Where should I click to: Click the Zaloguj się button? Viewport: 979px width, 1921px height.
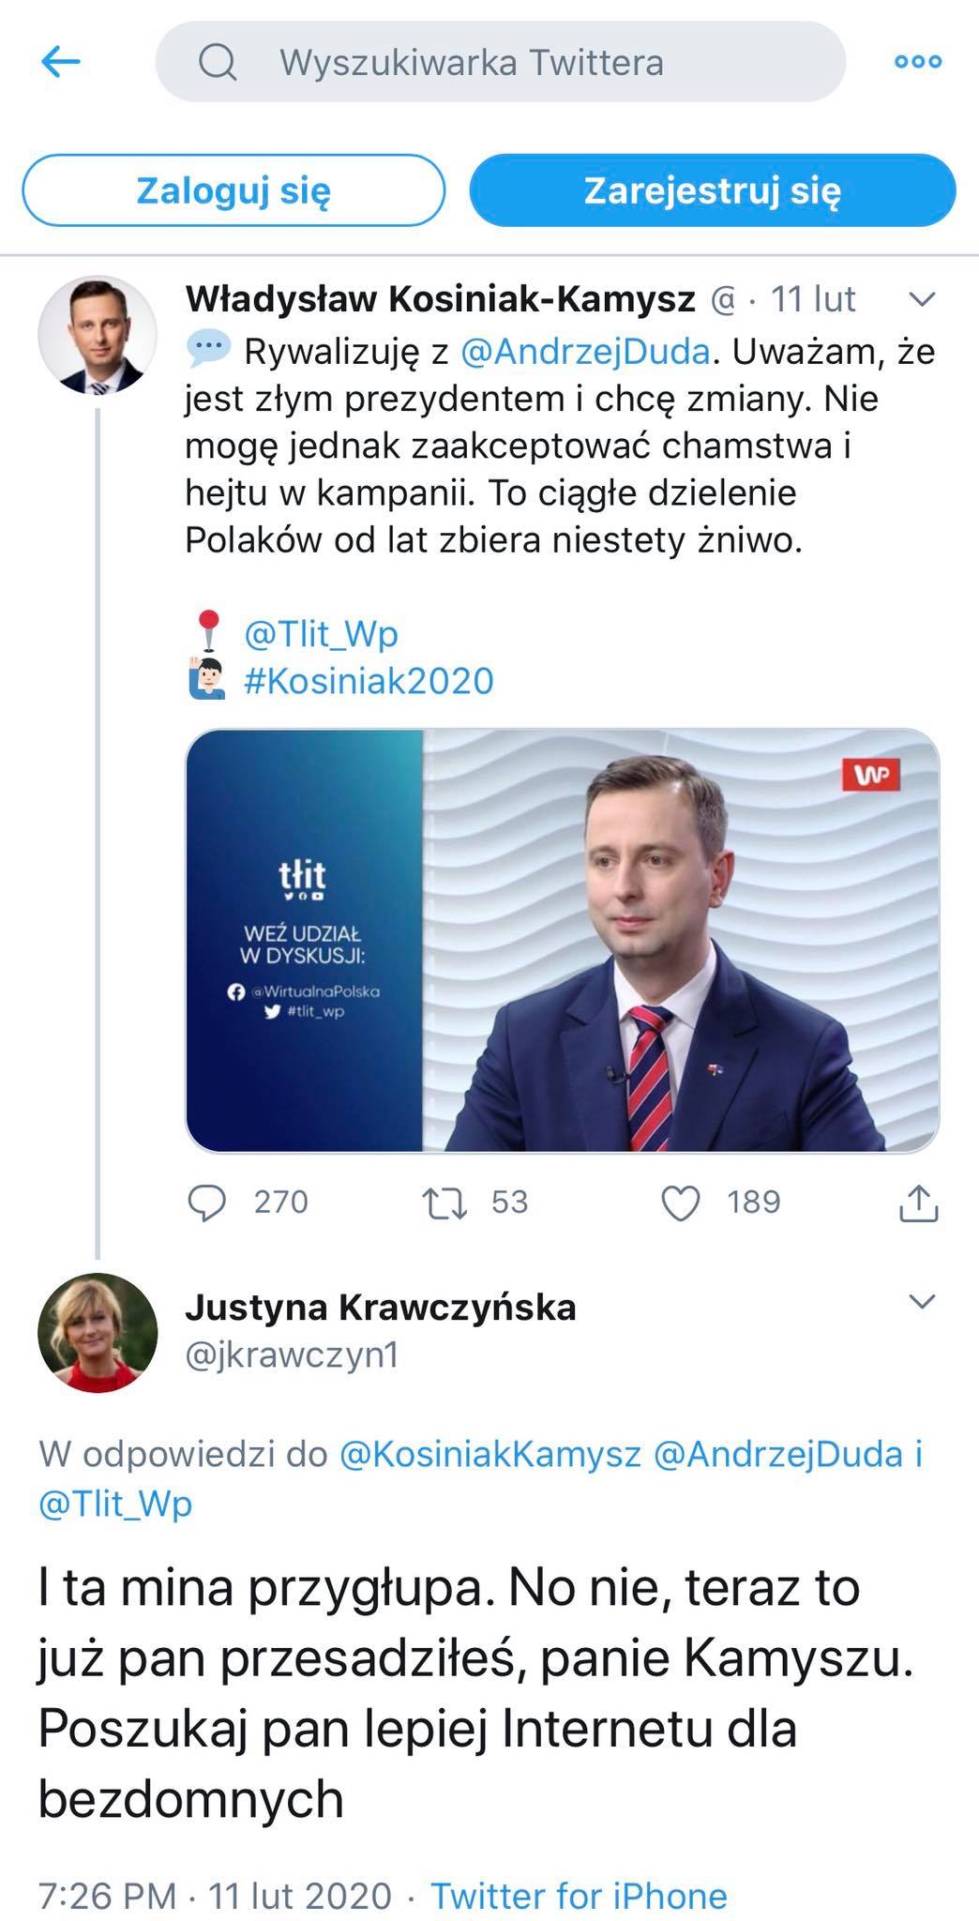pos(233,190)
